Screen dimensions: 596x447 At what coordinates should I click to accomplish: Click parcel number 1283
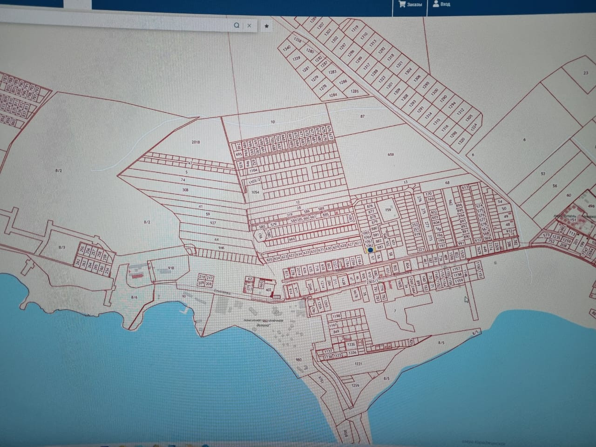(x=332, y=72)
